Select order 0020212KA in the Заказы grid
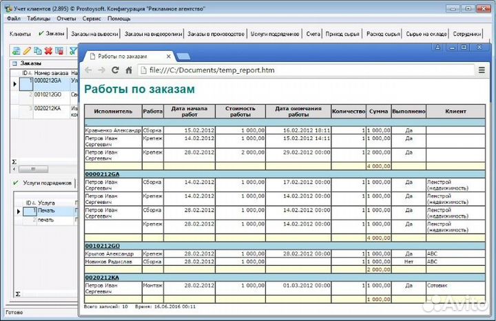Image resolution: width=496 pixels, height=321 pixels. (48, 109)
